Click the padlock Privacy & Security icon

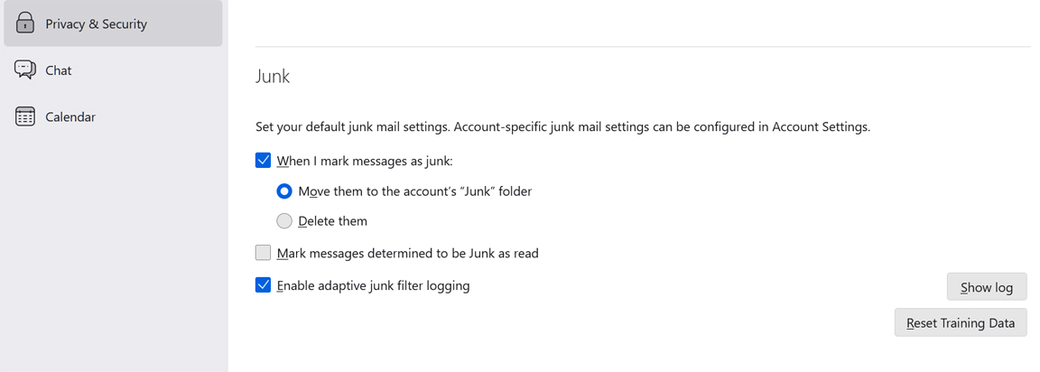[x=24, y=23]
